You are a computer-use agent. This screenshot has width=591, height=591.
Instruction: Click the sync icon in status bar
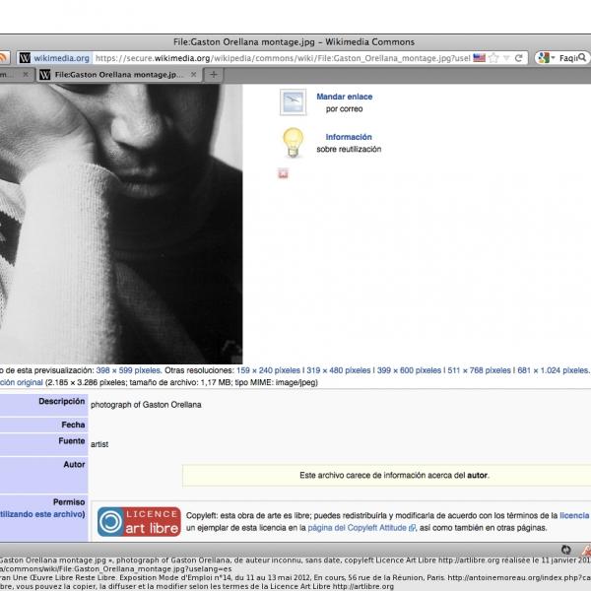click(x=565, y=550)
